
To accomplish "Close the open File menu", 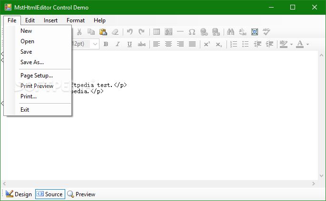I will tap(12, 20).
